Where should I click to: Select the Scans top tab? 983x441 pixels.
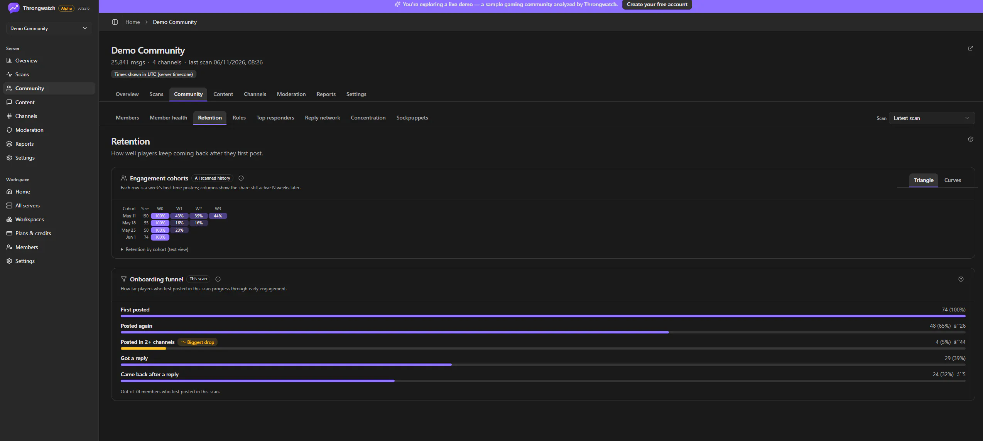(156, 94)
